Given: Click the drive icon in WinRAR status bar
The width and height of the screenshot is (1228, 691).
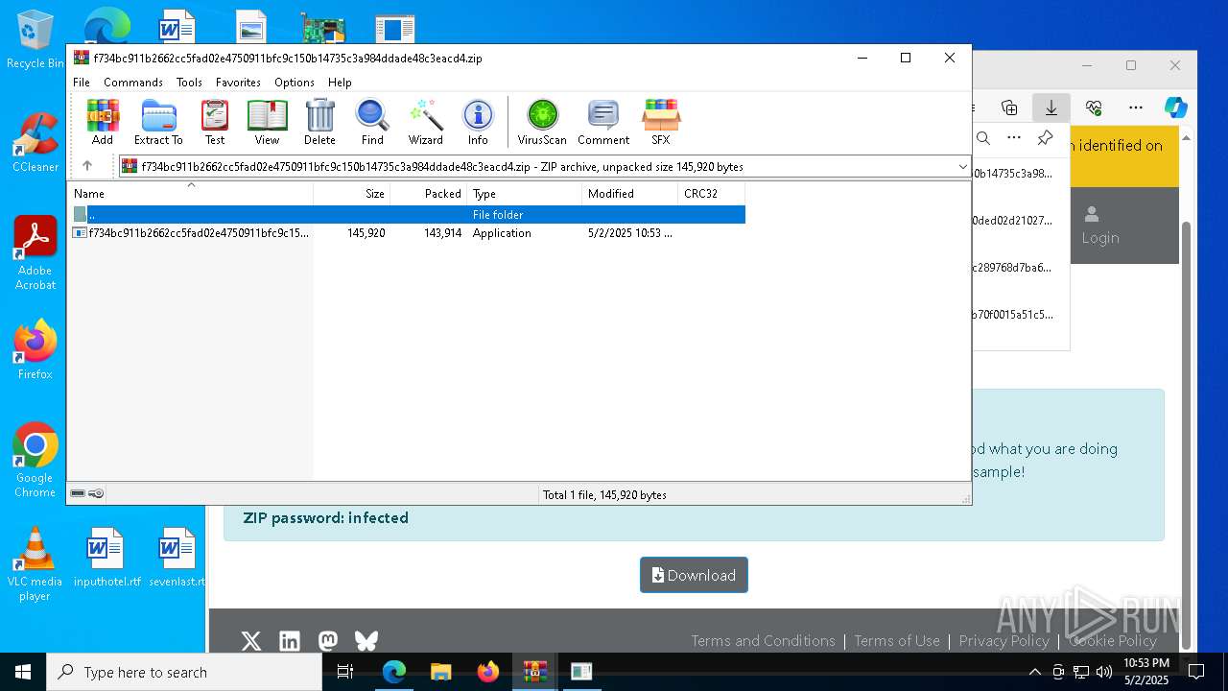Looking at the screenshot, I should (x=78, y=493).
